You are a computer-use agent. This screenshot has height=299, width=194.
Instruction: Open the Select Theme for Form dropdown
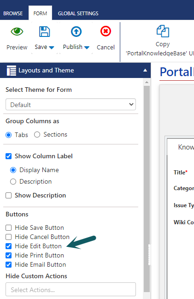click(71, 104)
